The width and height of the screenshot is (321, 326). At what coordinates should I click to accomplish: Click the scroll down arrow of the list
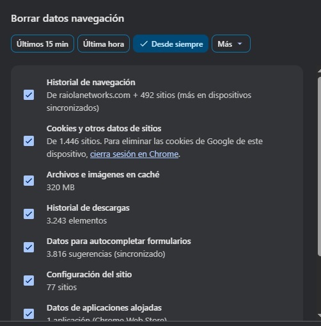click(319, 315)
